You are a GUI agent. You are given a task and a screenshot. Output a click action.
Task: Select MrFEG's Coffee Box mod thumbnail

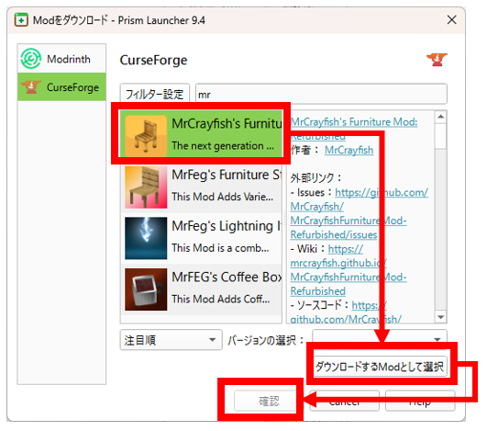click(146, 289)
